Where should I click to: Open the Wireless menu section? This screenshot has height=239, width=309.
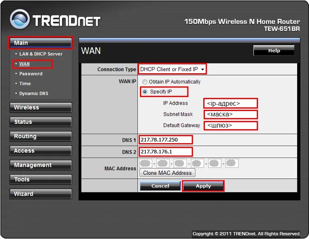(41, 107)
